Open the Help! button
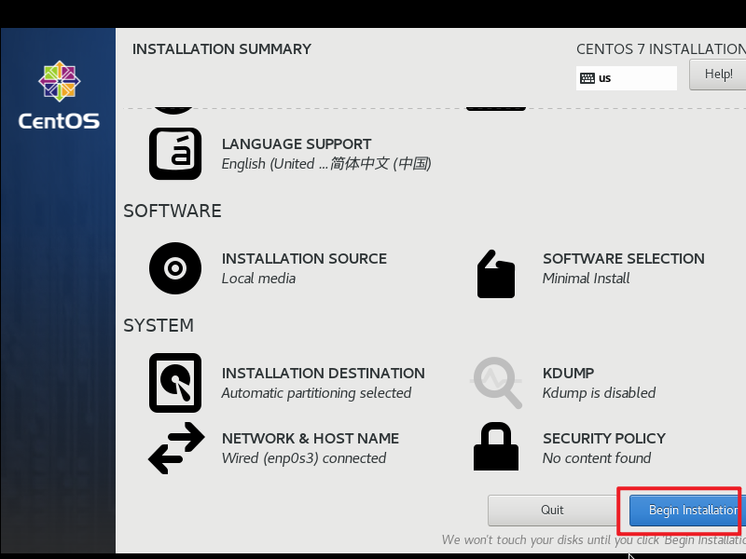746x559 pixels. pos(718,75)
